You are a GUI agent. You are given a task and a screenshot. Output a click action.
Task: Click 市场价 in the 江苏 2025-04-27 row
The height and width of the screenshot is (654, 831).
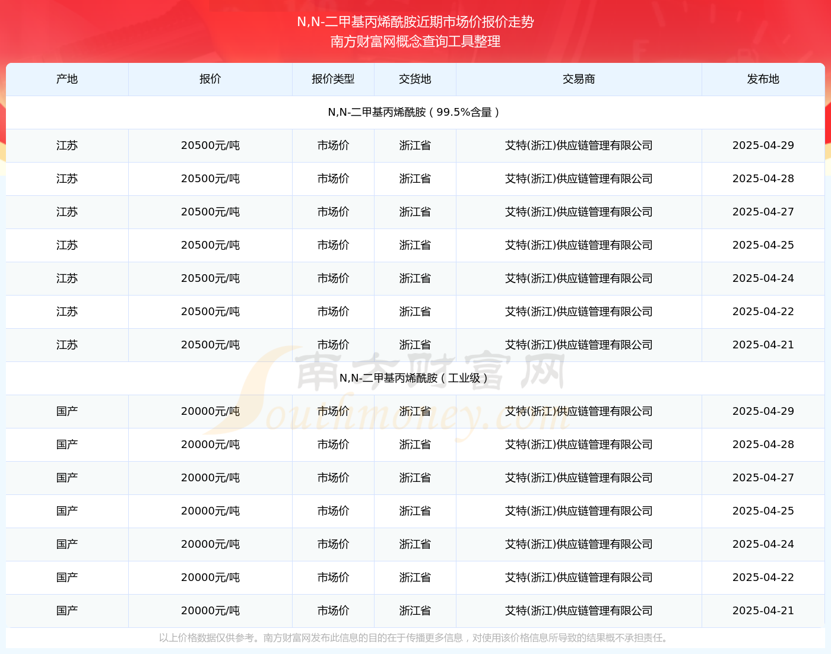[333, 212]
